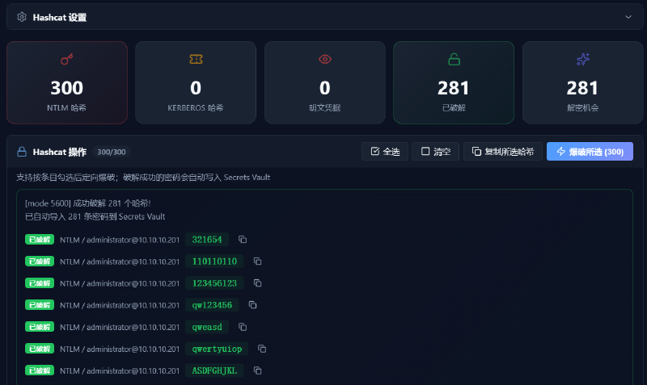Click 已破解 badge in the 321654 row
647x385 pixels.
[x=40, y=239]
